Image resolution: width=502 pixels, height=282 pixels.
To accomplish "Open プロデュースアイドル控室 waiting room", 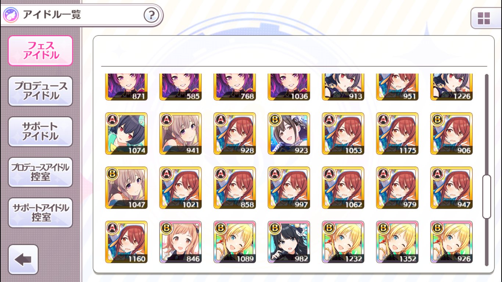I will [40, 172].
